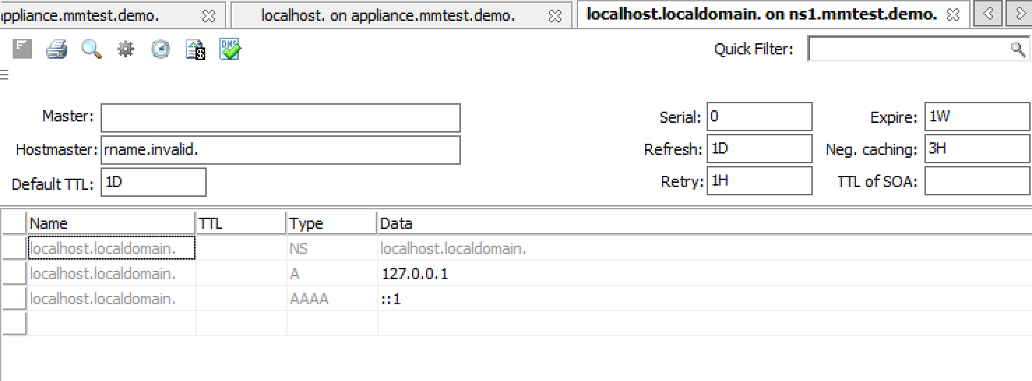Click the Hostmaster input field
This screenshot has height=381, width=1032.
280,150
